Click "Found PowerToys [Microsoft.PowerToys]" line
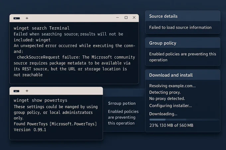Image resolution: width=226 pixels, height=150 pixels. (56, 124)
